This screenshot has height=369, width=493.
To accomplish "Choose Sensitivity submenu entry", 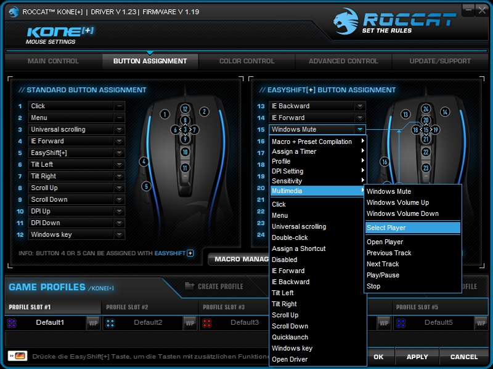I will (x=317, y=181).
